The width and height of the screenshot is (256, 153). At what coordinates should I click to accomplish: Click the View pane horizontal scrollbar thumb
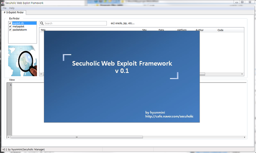click(x=77, y=137)
